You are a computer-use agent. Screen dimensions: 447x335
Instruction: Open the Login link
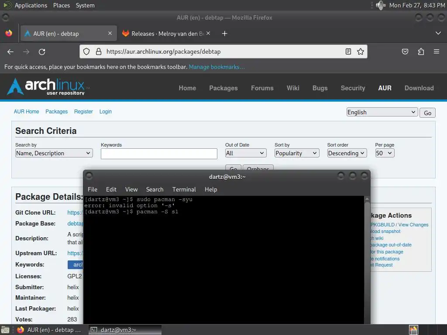pos(106,112)
